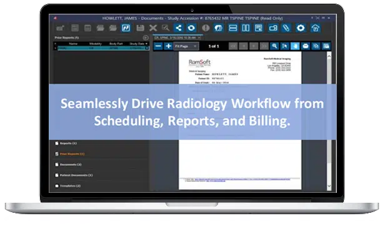Click the 'Prior Reports' panel heading
385x229 pixels.
[x=67, y=38]
